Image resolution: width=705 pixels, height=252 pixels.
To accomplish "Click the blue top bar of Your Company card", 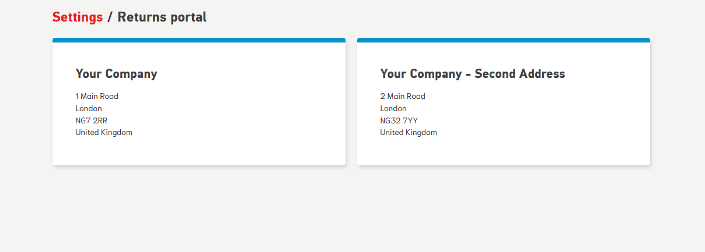I will [x=199, y=40].
